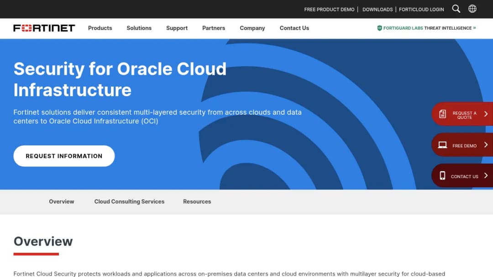Expand the Contact Us side arrow
This screenshot has width=493, height=277.
pyautogui.click(x=486, y=175)
